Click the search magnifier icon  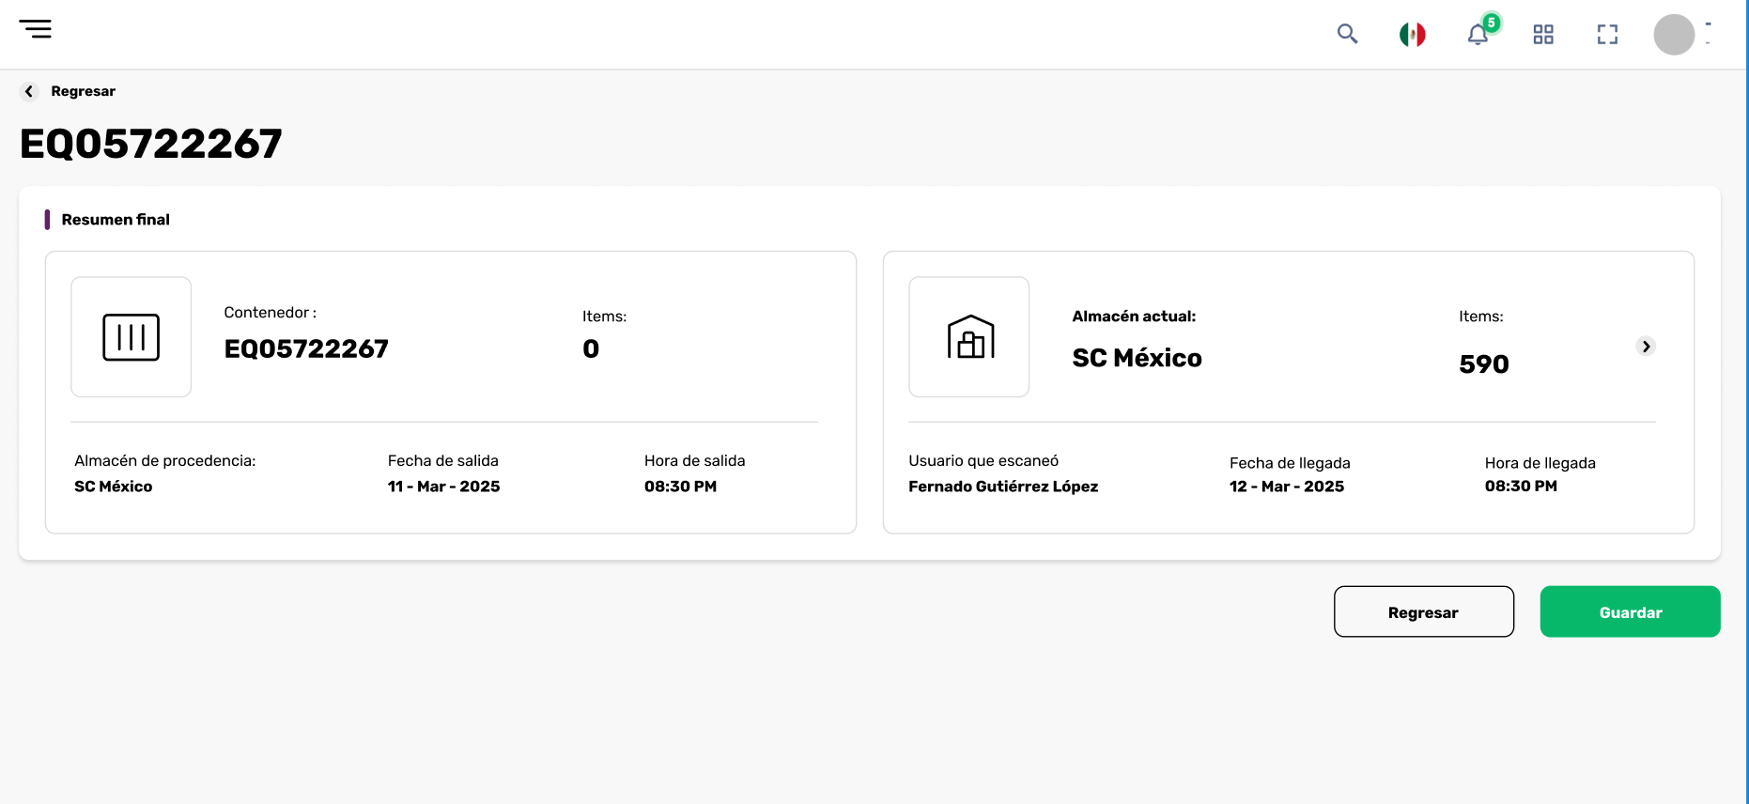(x=1347, y=34)
